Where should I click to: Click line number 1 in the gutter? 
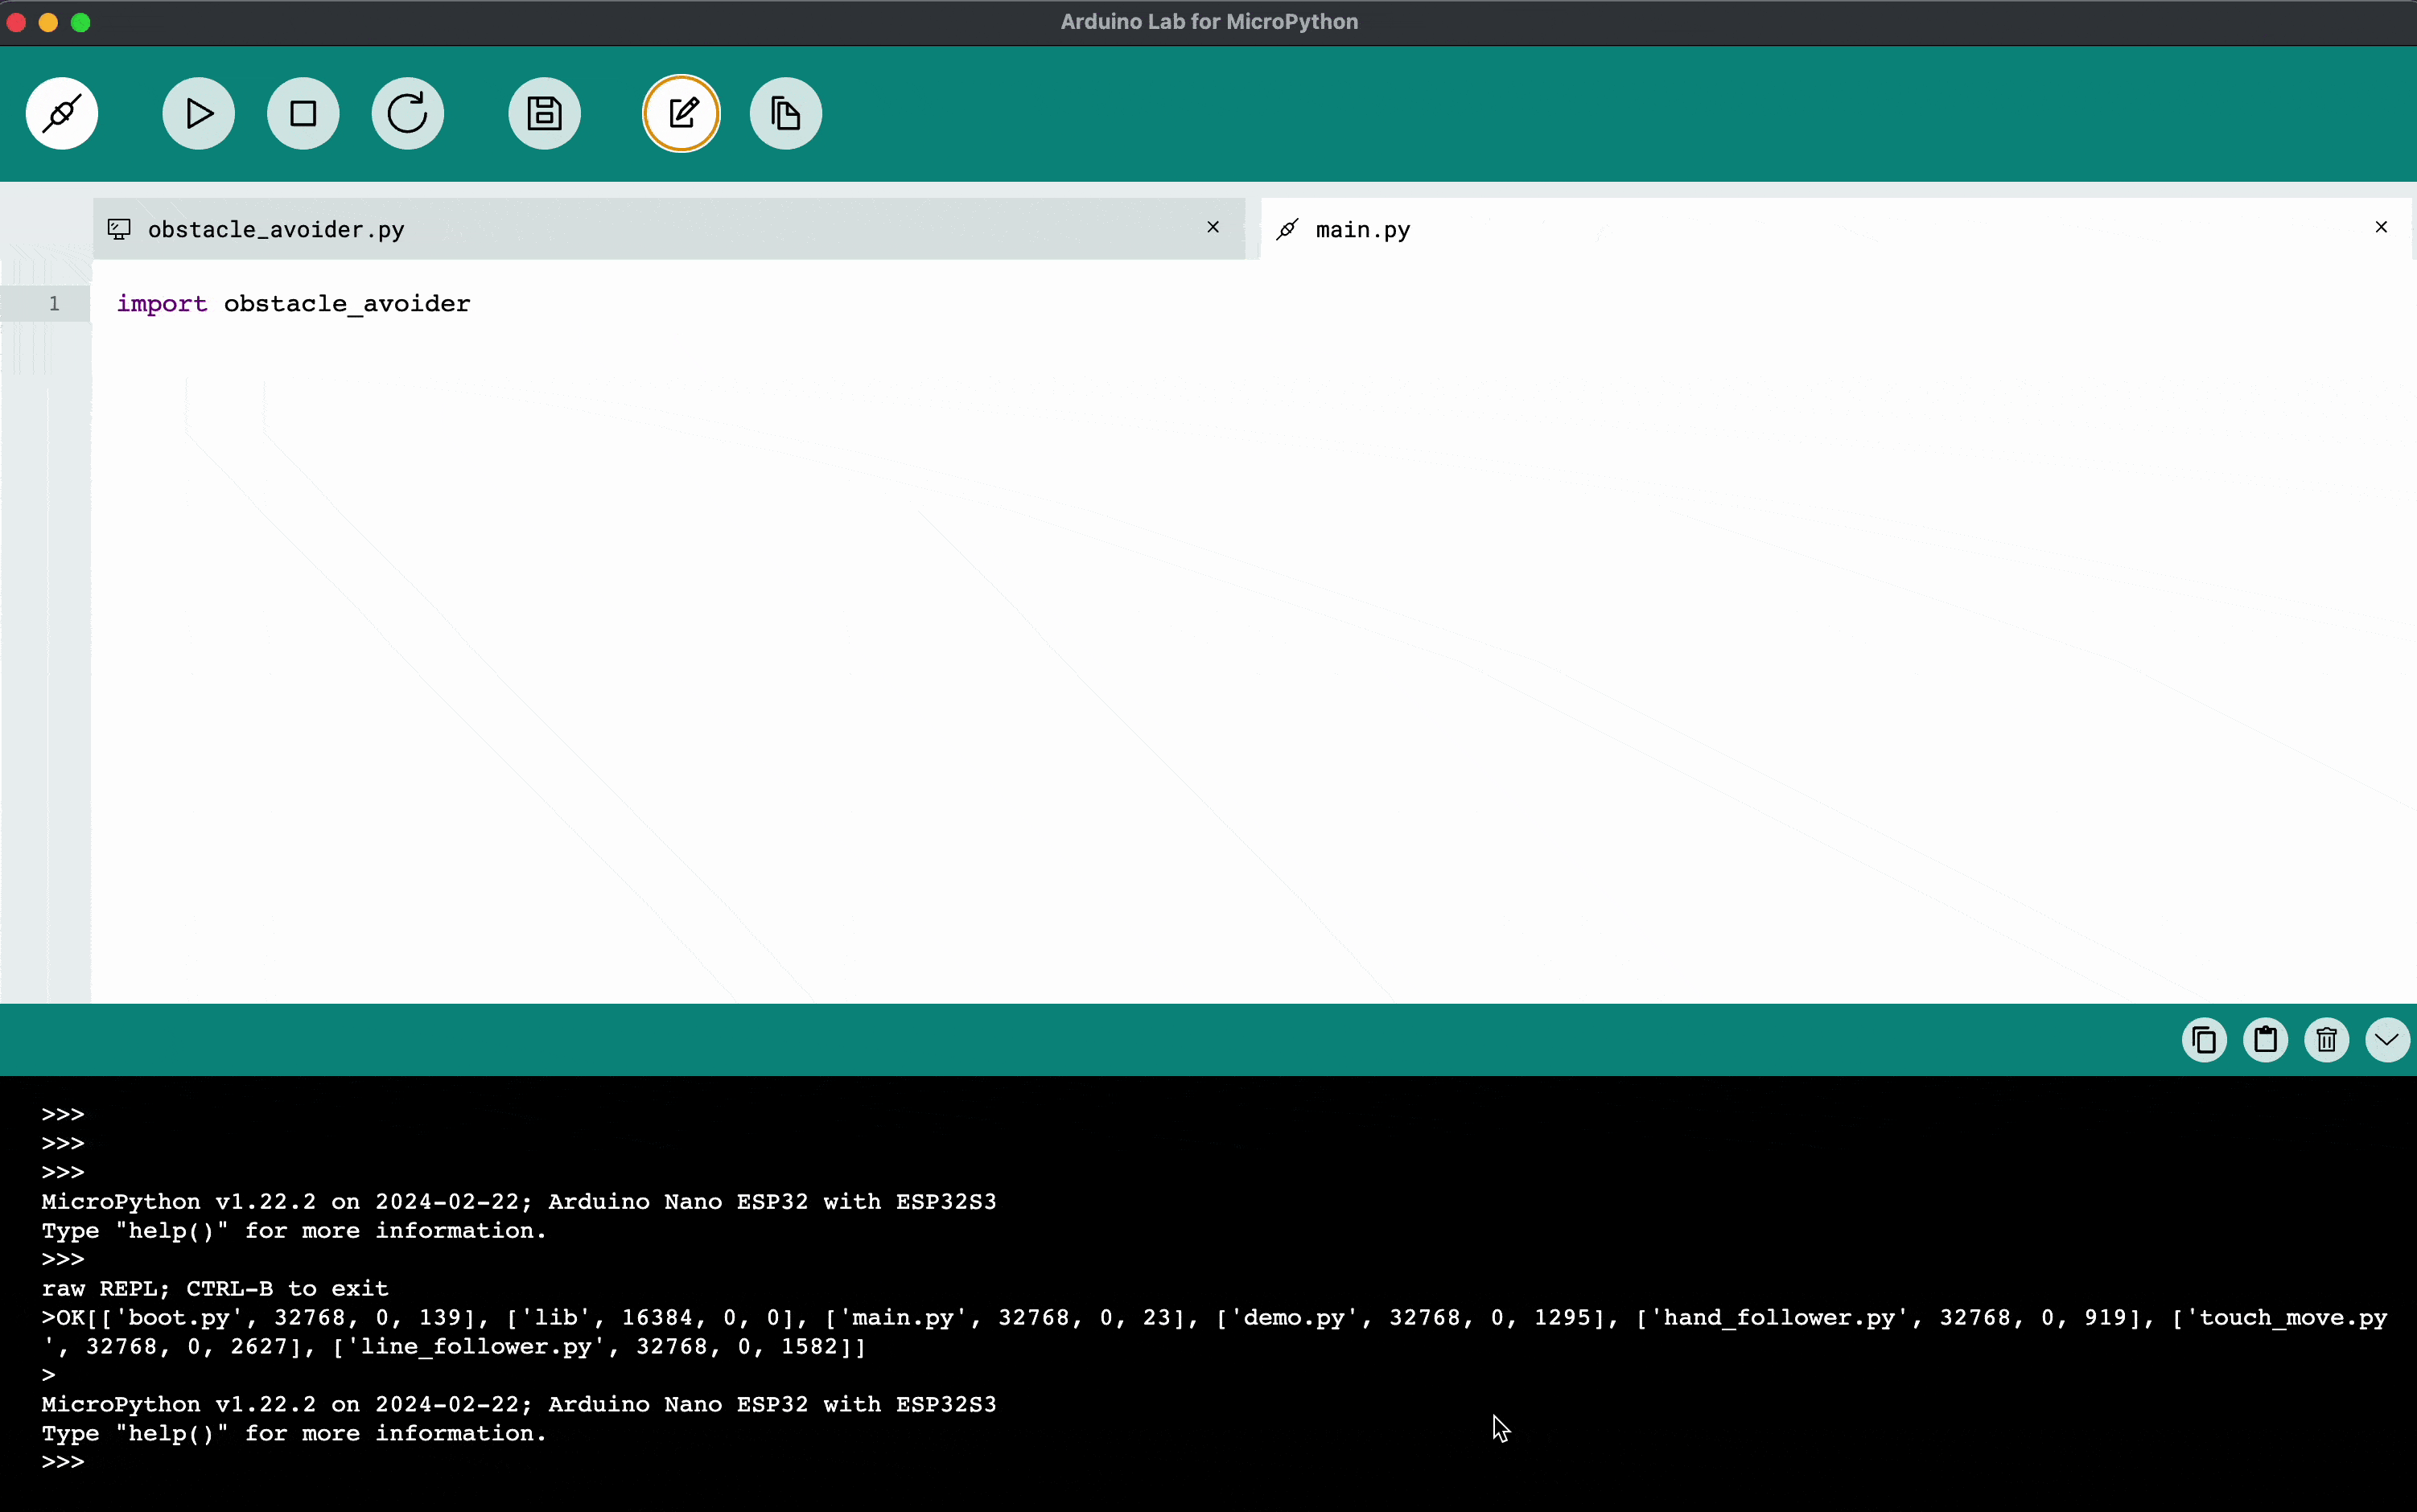pos(54,303)
